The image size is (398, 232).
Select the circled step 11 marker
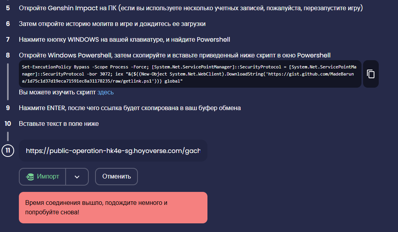pos(8,151)
